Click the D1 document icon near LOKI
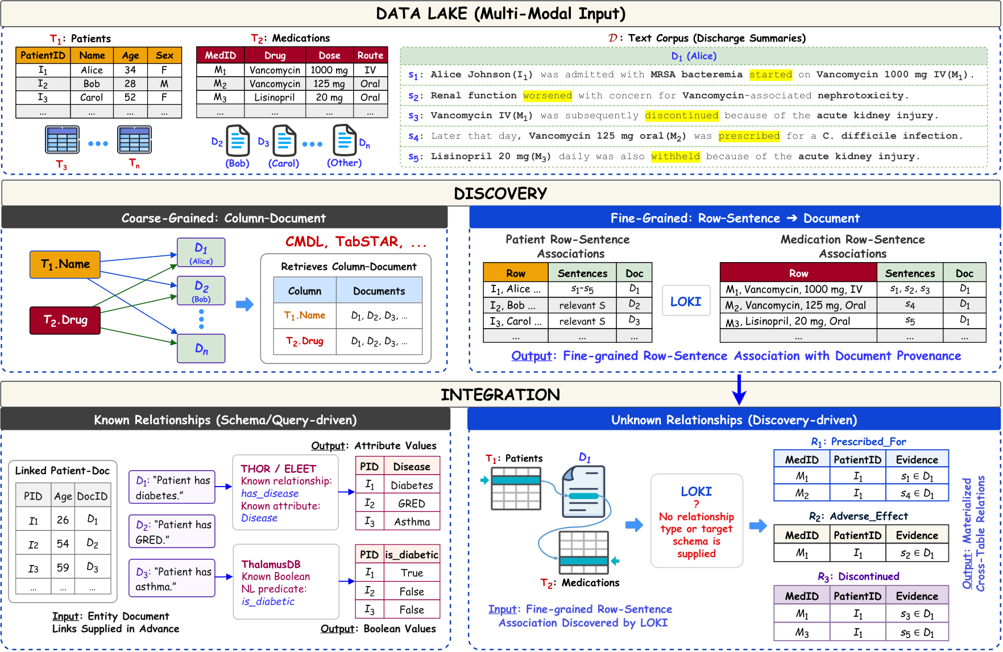Viewport: 1003px width, 652px height. (x=583, y=491)
